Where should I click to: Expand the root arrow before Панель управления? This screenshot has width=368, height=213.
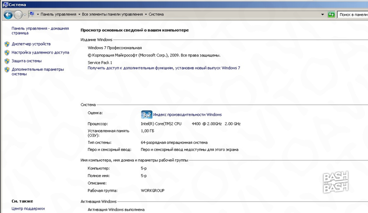click(x=38, y=15)
